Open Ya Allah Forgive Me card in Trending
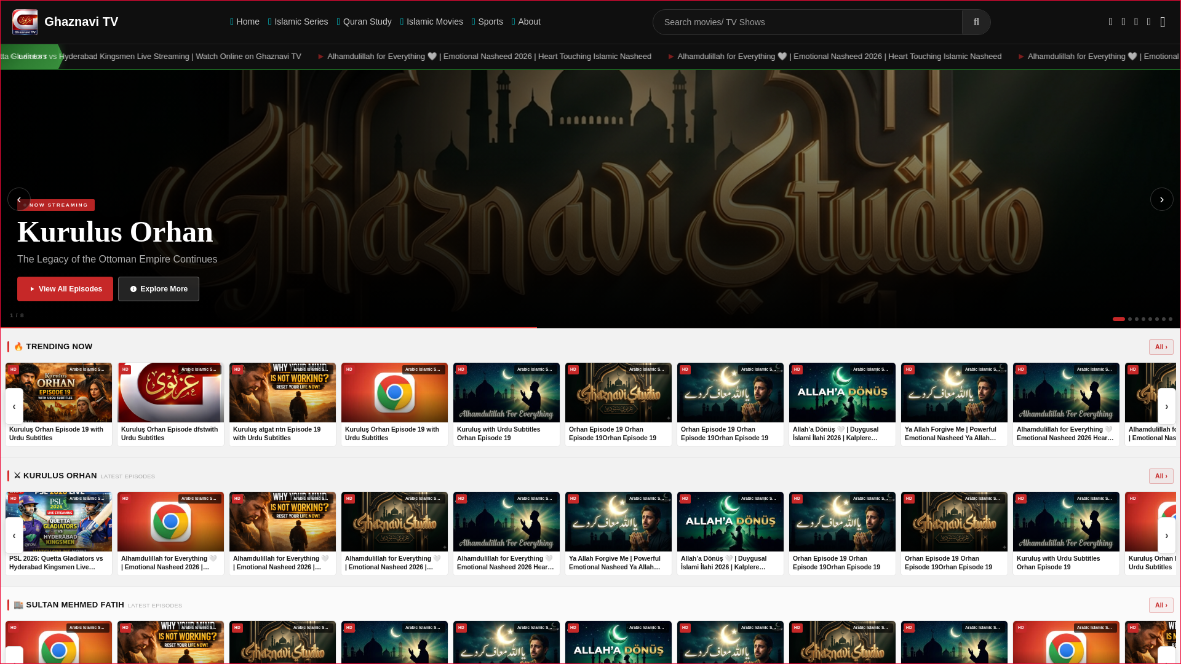1181x664 pixels. (954, 405)
